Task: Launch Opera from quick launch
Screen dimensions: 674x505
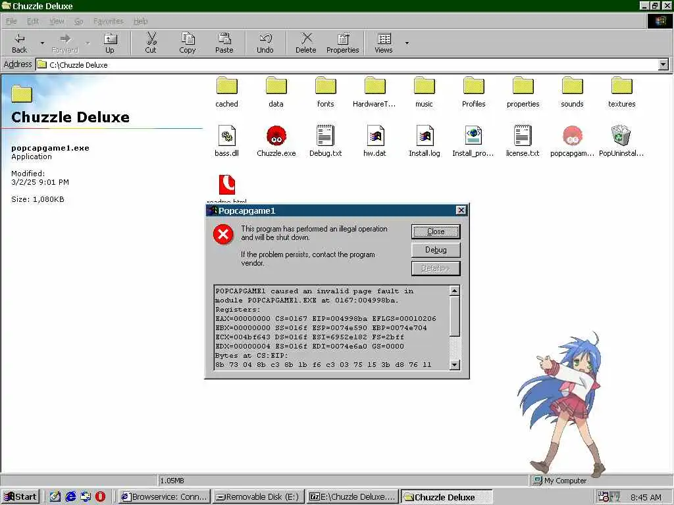Action: coord(100,497)
